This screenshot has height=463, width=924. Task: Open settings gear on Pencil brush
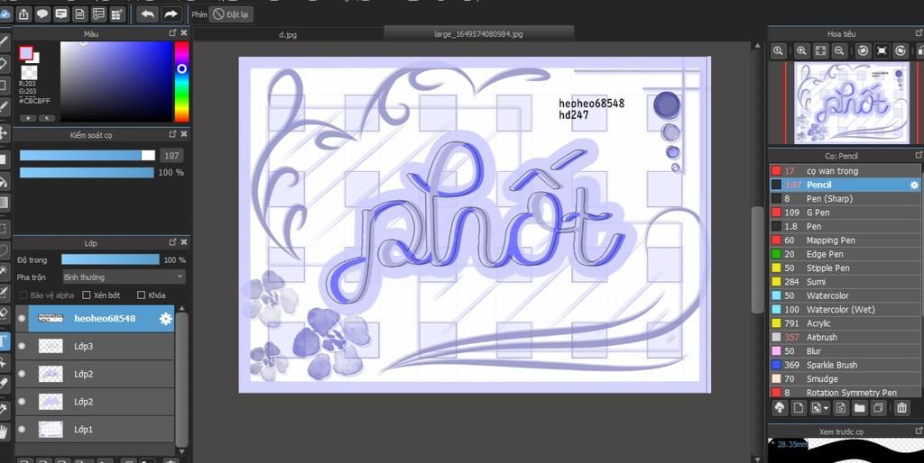point(914,185)
